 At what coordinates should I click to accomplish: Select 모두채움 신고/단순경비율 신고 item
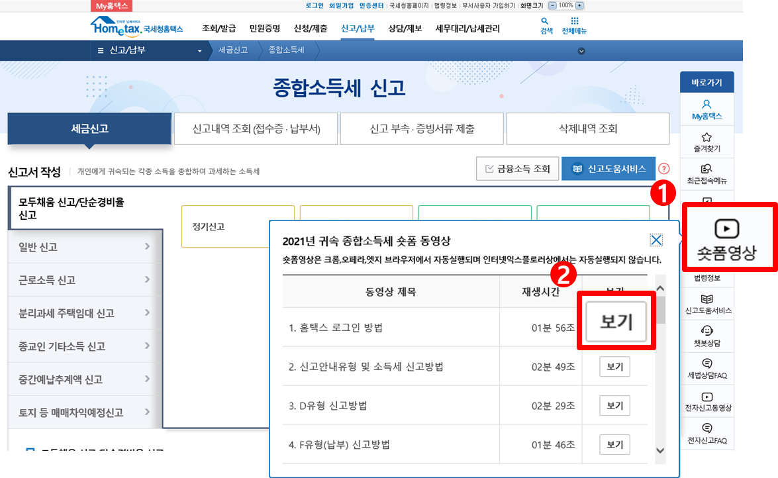[x=85, y=209]
